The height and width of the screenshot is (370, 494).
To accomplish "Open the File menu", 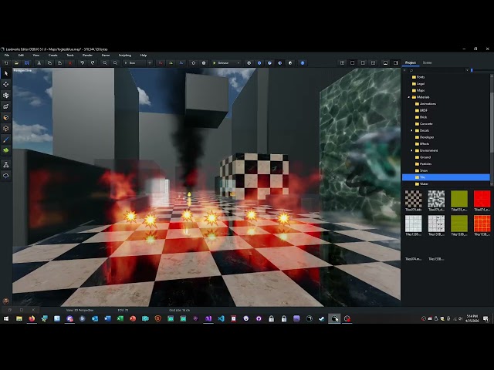I will click(x=7, y=55).
